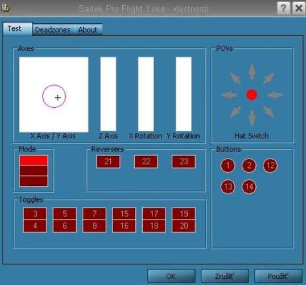Click the hat switch up-right arrow

tap(268, 78)
